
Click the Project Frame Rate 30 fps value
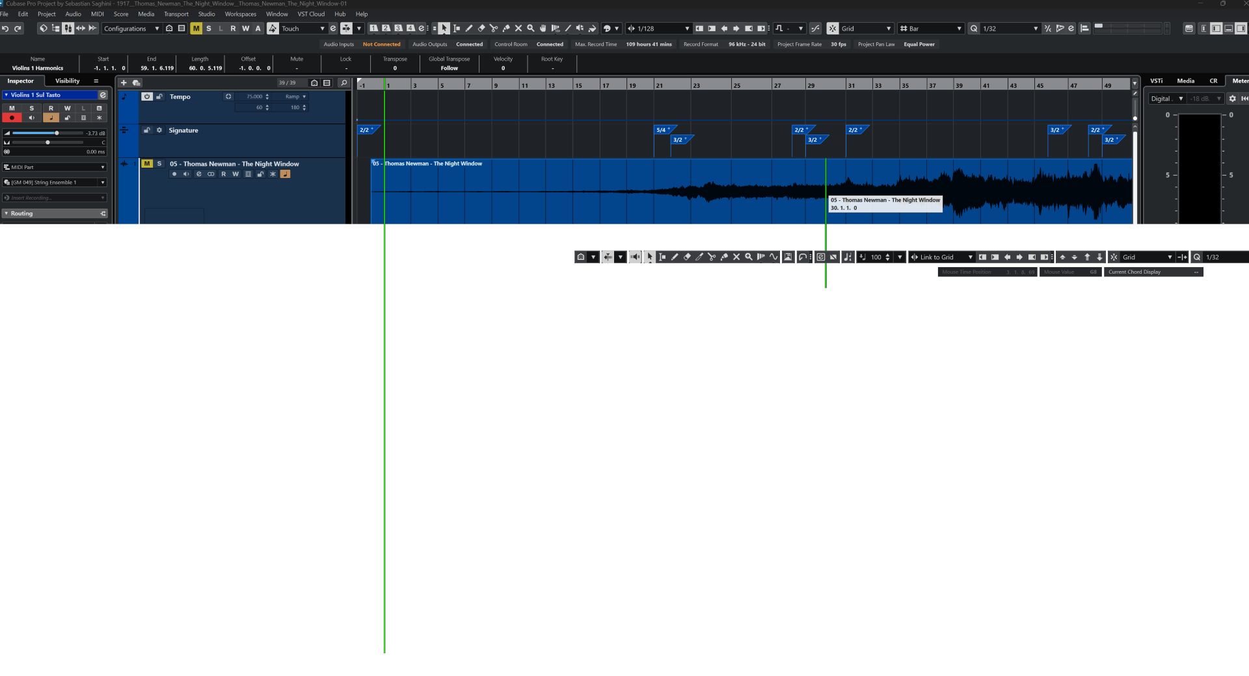tap(839, 44)
